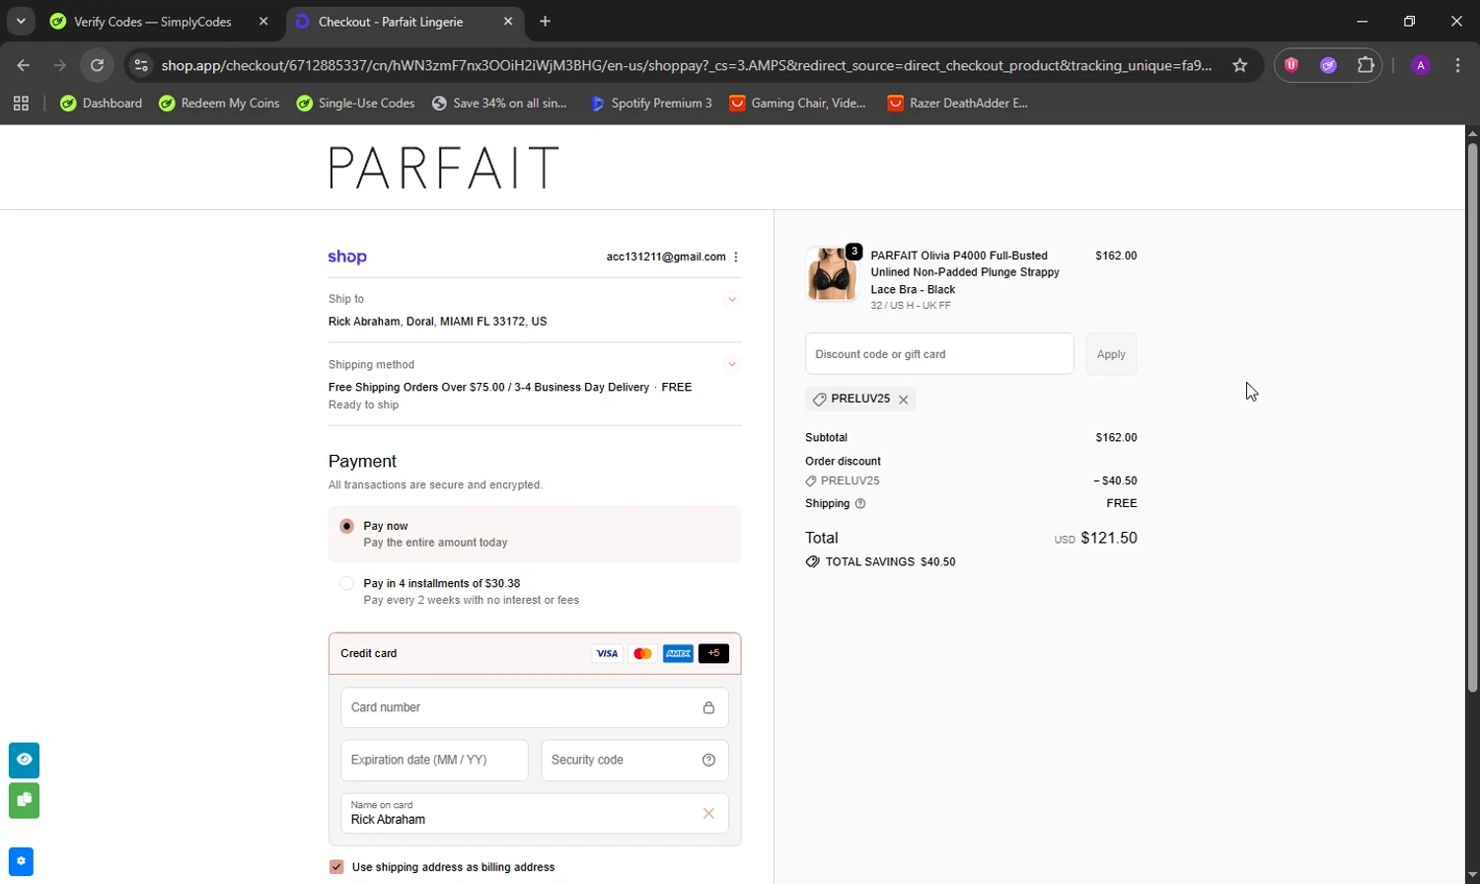Close the Checkout - Parfait Lingerie tab

pos(508,22)
